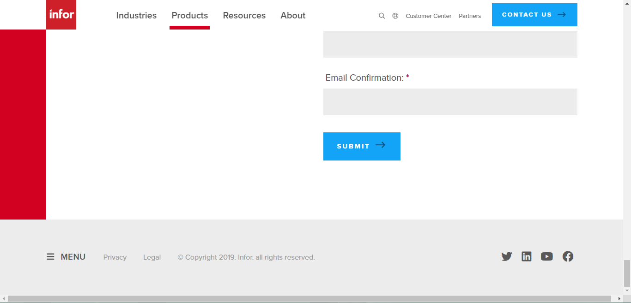Image resolution: width=631 pixels, height=303 pixels.
Task: Open the Legal link
Action: [152, 257]
